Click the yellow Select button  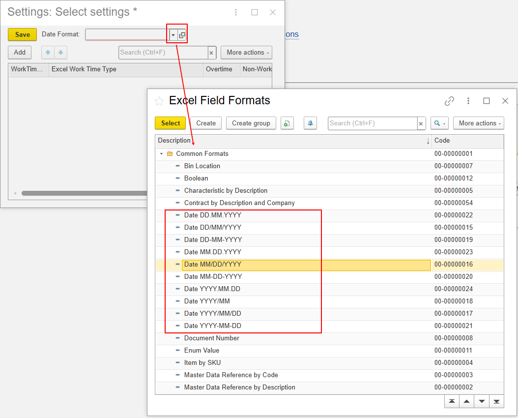pyautogui.click(x=171, y=123)
